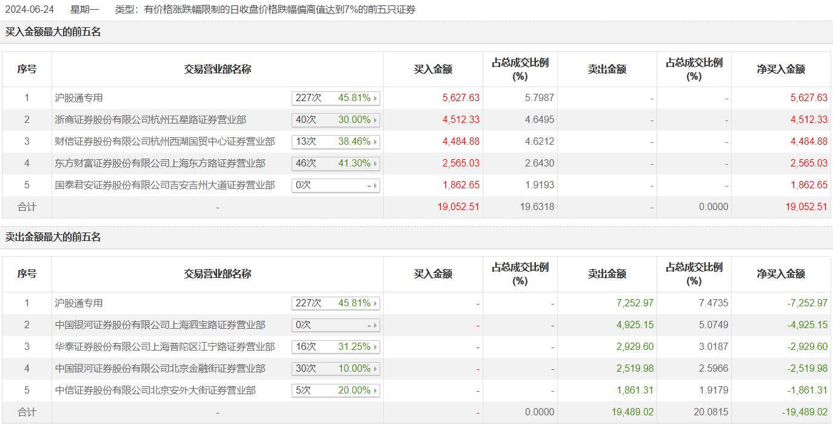Select sell amount 1,861.31 in 卖出金额 column

point(635,390)
